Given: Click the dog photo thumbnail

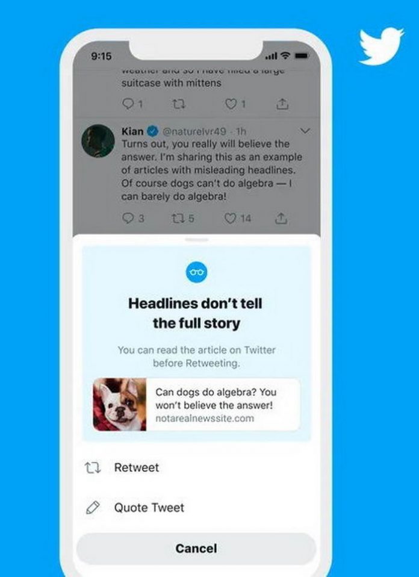Looking at the screenshot, I should 120,404.
